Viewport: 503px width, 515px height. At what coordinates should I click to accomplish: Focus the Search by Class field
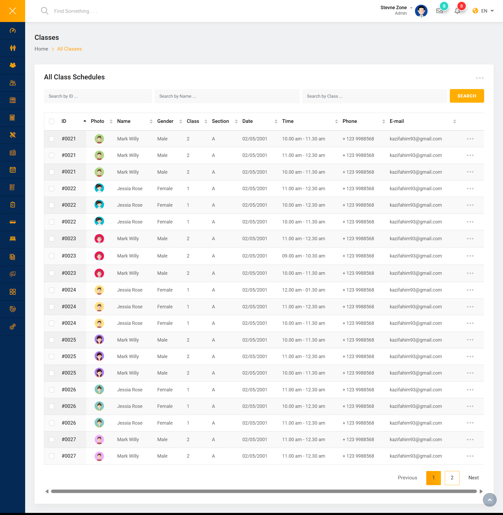pyautogui.click(x=374, y=96)
